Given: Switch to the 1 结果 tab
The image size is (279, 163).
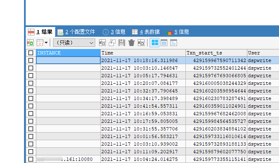Looking at the screenshot, I should pos(40,32).
